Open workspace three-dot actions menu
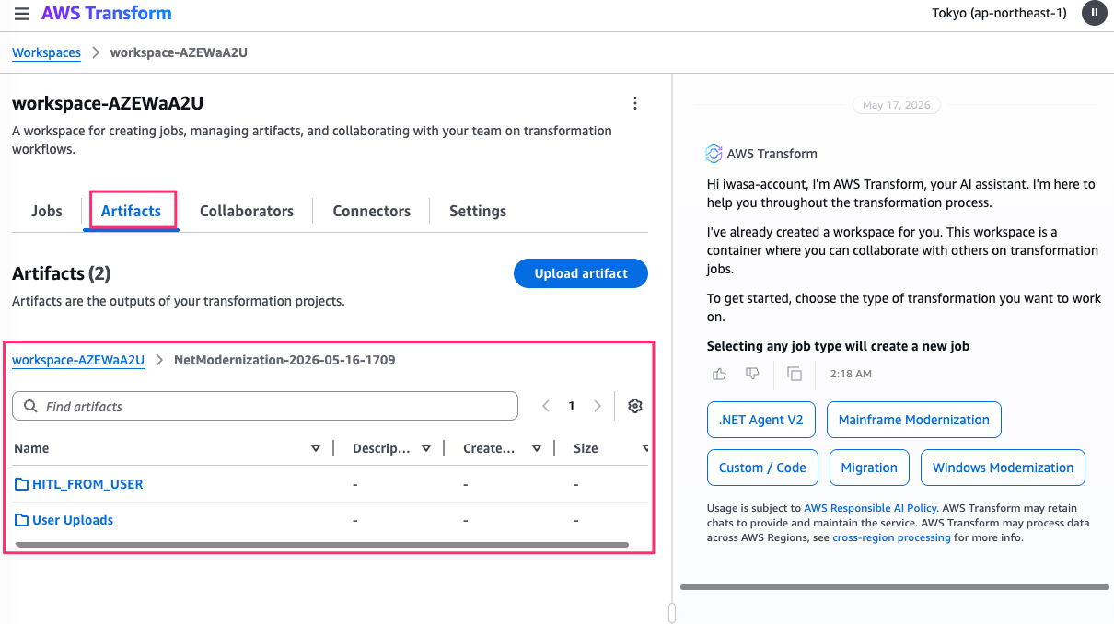The width and height of the screenshot is (1114, 624). pos(634,103)
